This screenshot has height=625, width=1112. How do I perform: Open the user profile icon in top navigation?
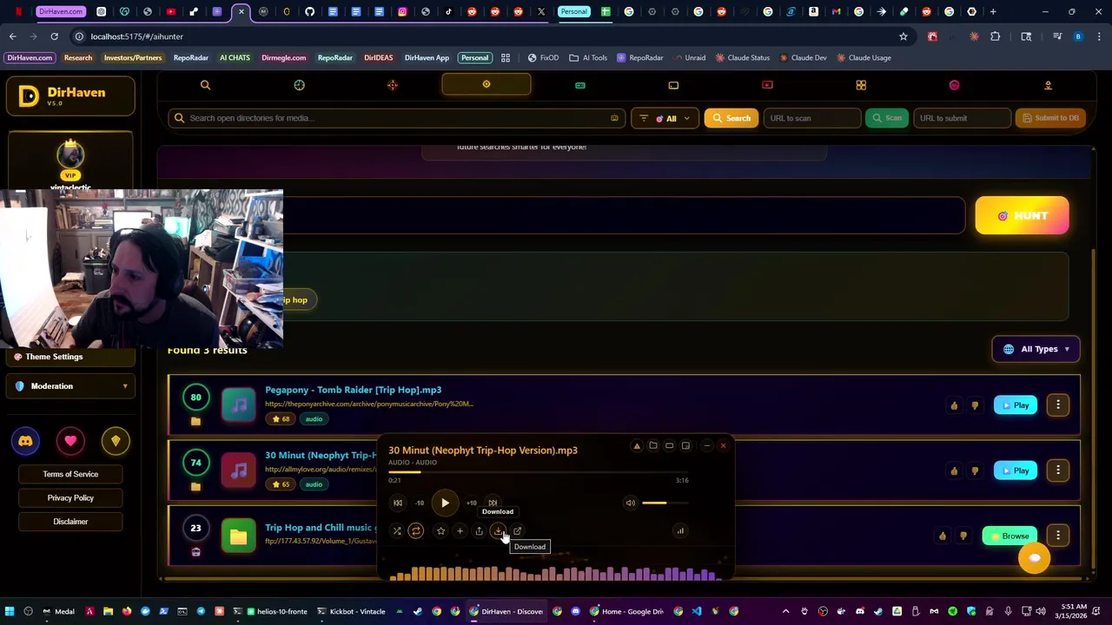pos(1048,85)
